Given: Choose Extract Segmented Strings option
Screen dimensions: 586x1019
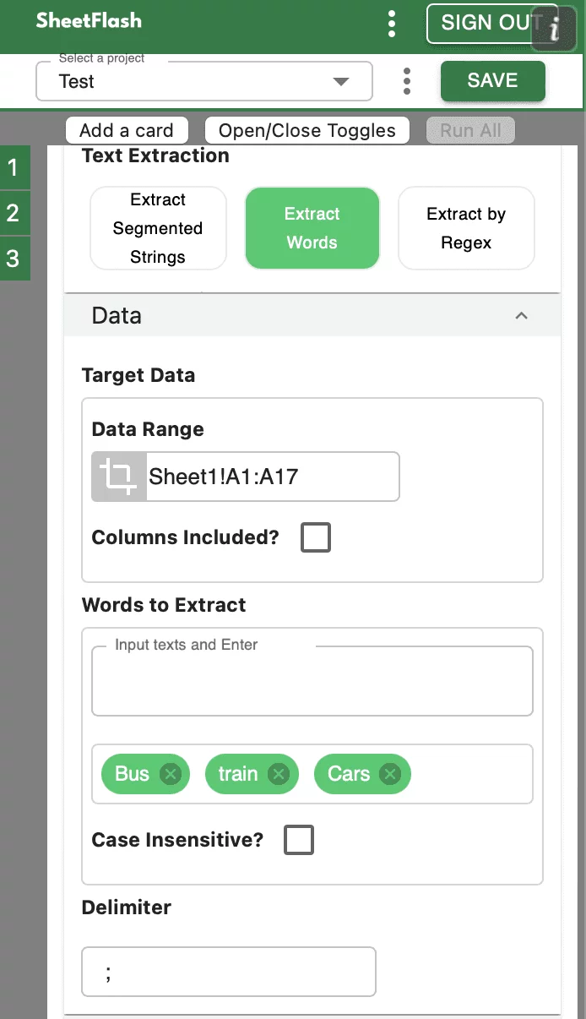Looking at the screenshot, I should click(x=158, y=228).
